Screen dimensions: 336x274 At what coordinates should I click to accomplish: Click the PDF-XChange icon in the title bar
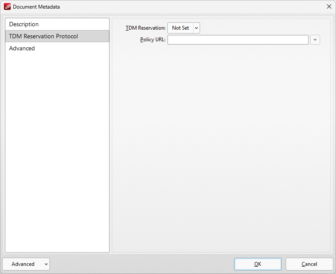[7, 7]
